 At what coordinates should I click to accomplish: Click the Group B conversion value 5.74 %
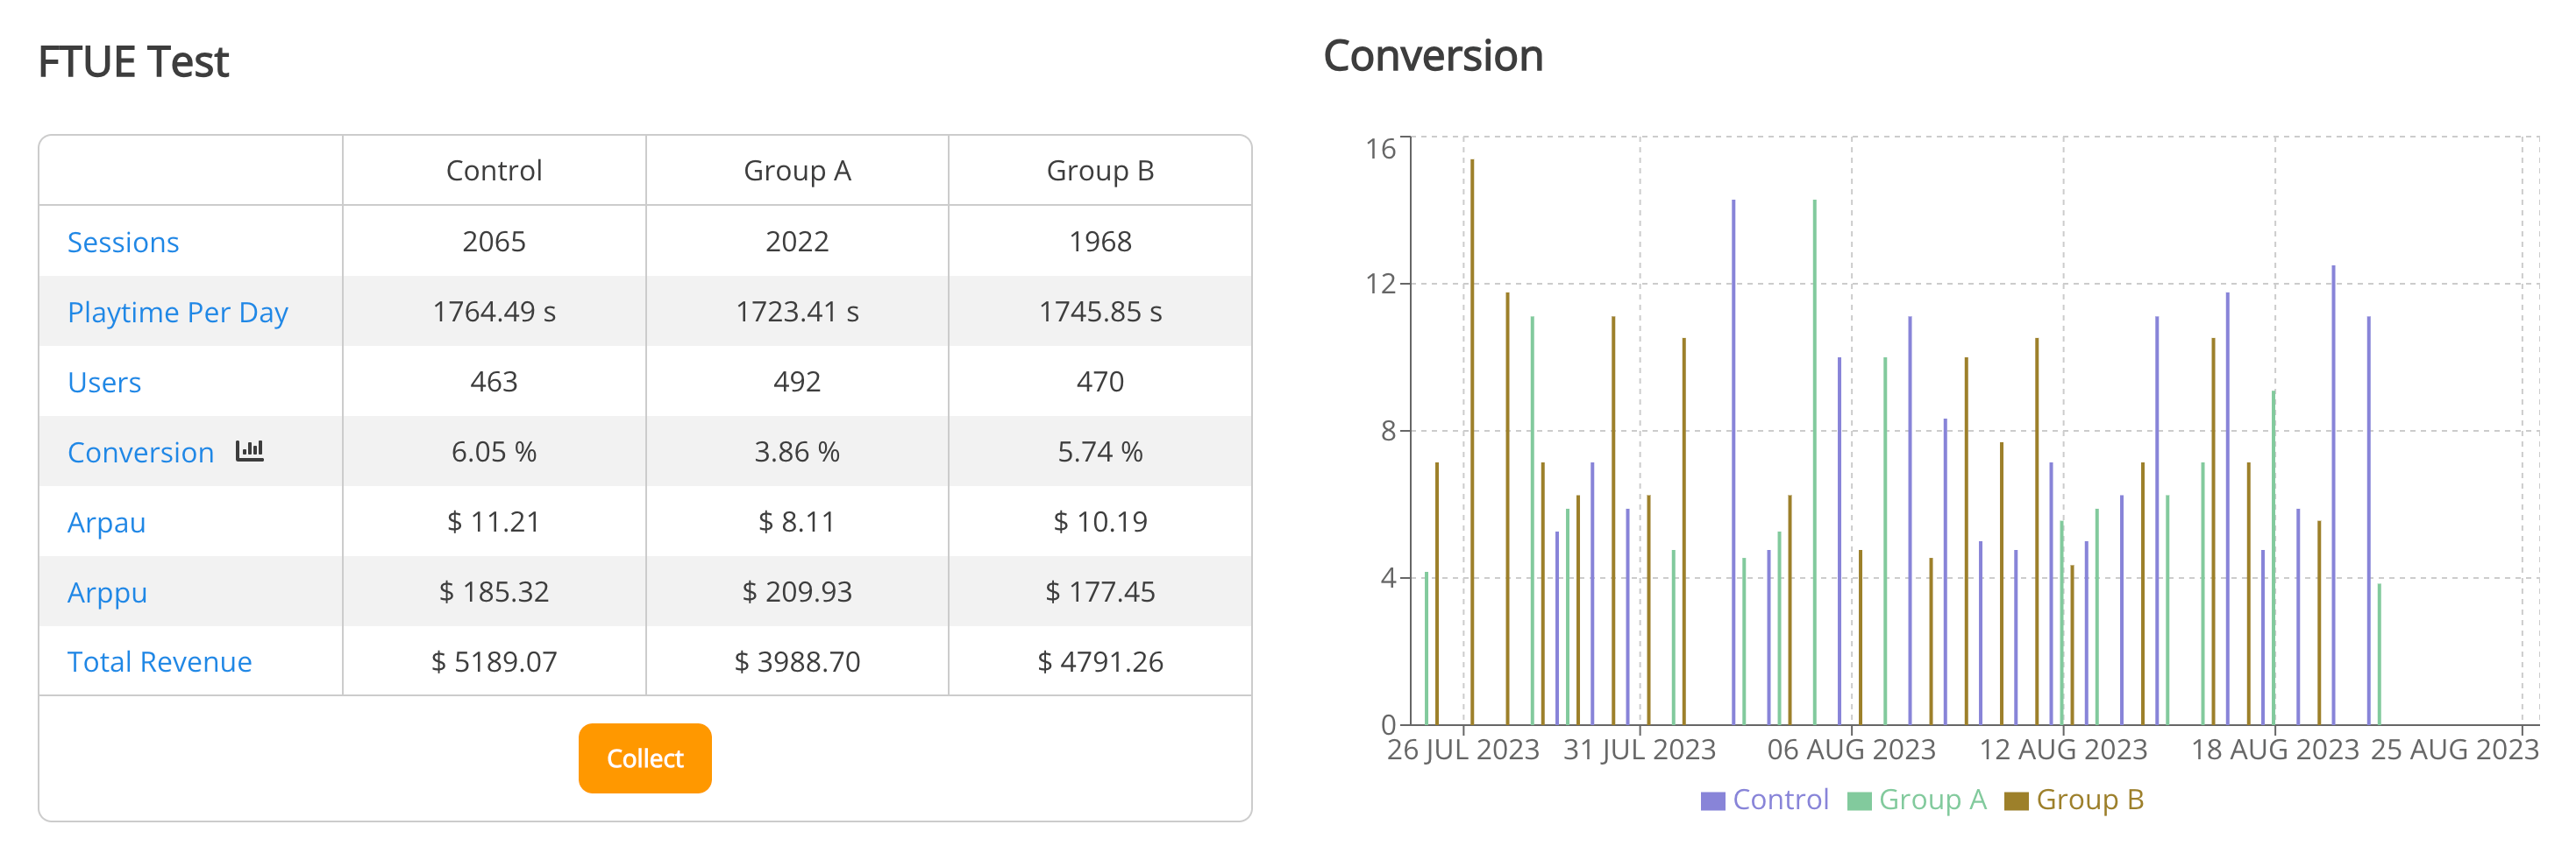click(1100, 453)
